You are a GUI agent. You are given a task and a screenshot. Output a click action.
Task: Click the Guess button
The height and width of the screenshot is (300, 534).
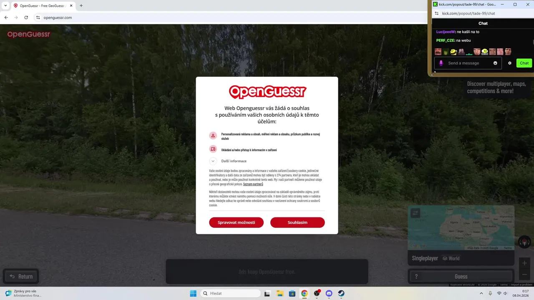[x=461, y=276]
